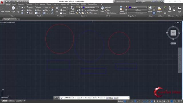Expand the Draw panel
The height and width of the screenshot is (103, 183).
pyautogui.click(x=13, y=16)
